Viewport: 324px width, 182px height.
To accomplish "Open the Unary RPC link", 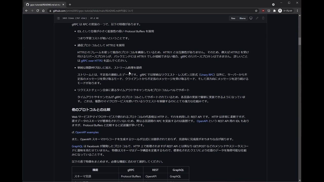I will tap(207, 75).
